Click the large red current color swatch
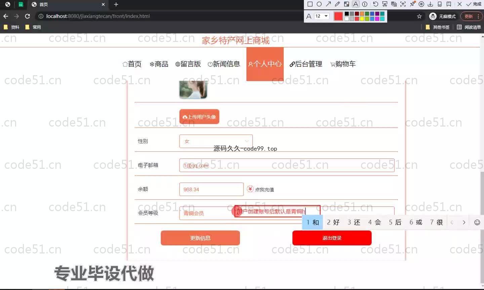 click(x=338, y=16)
